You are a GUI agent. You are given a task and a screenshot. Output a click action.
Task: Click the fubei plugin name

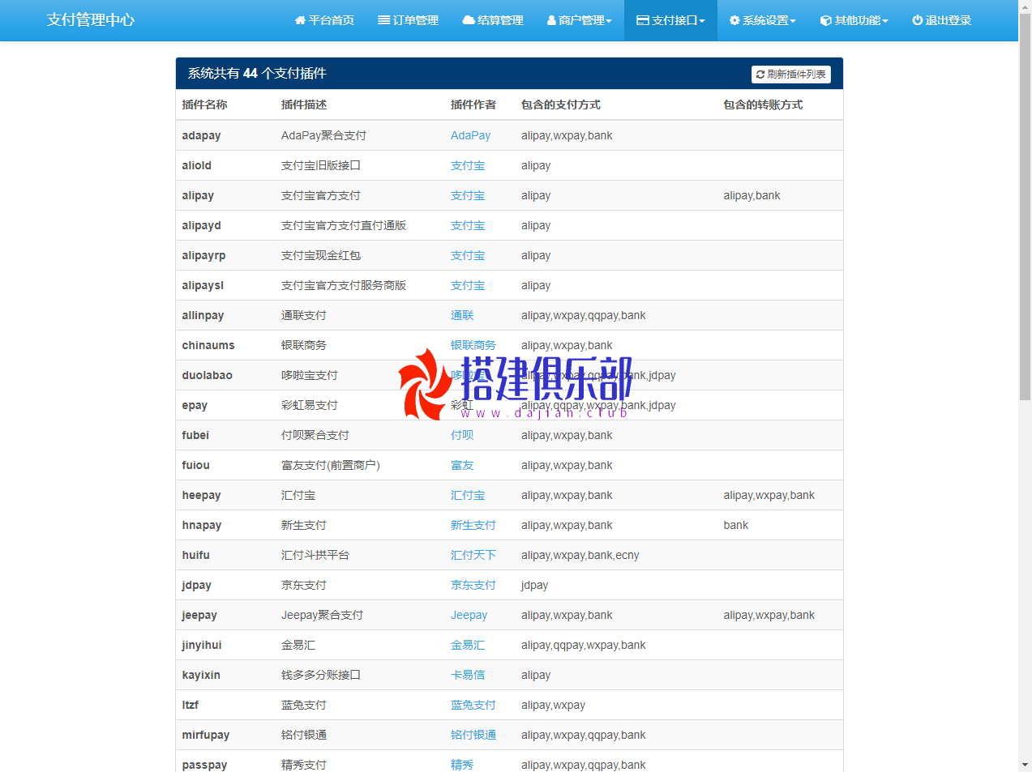[195, 435]
